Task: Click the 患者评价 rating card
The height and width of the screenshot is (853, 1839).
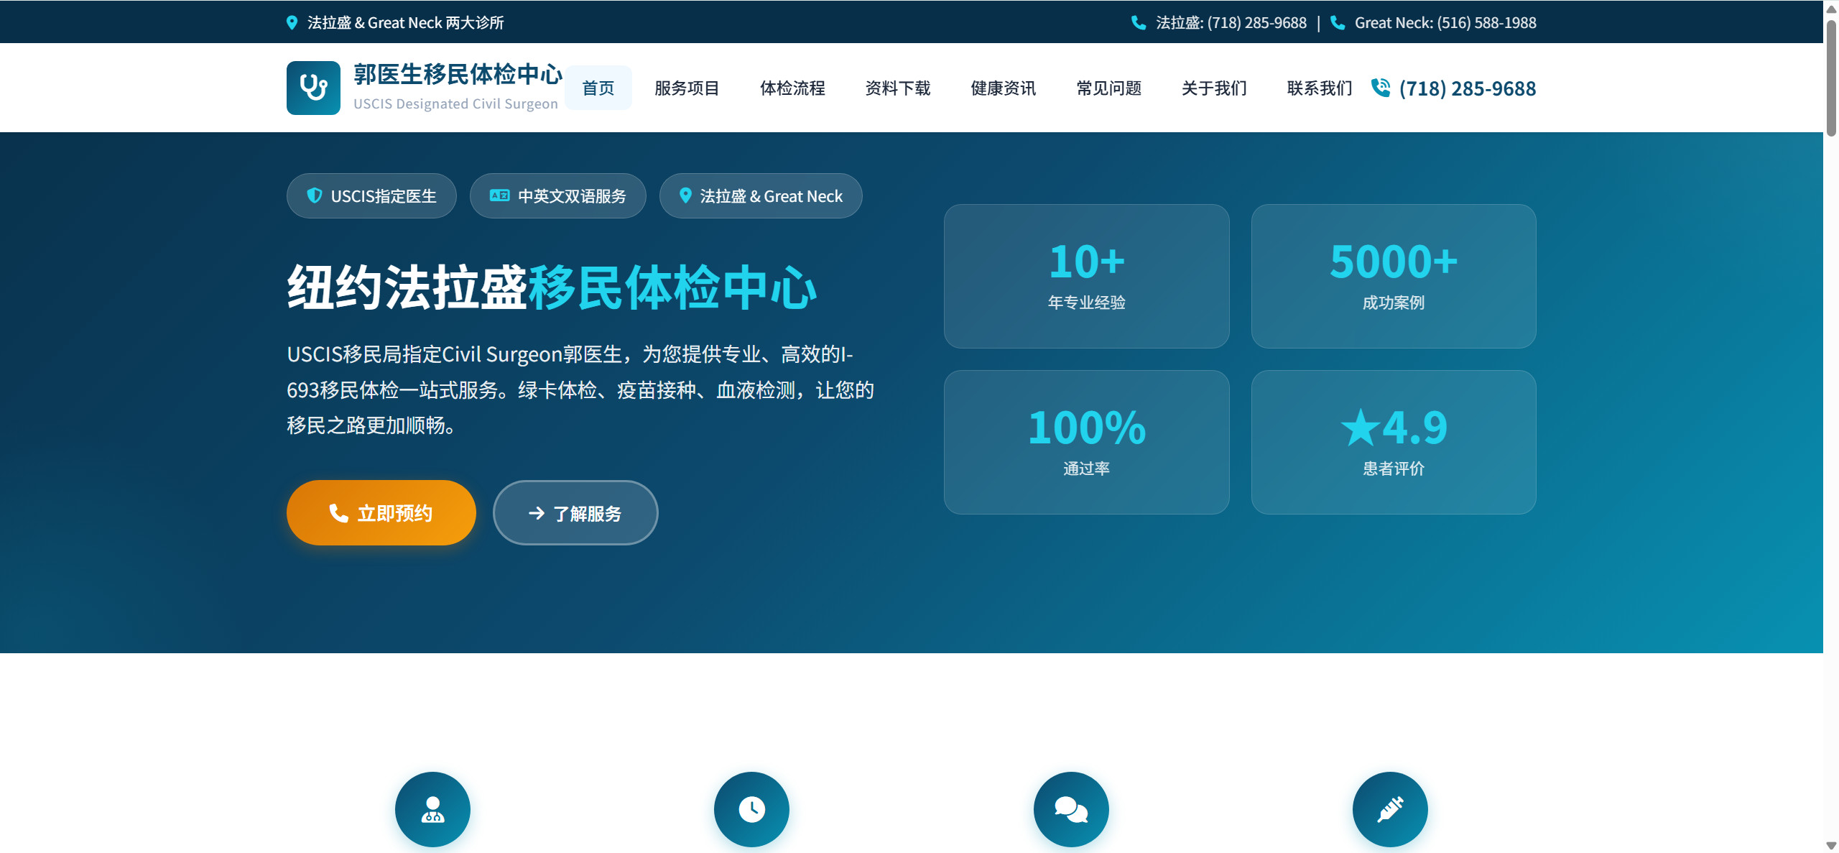Action: pyautogui.click(x=1394, y=442)
